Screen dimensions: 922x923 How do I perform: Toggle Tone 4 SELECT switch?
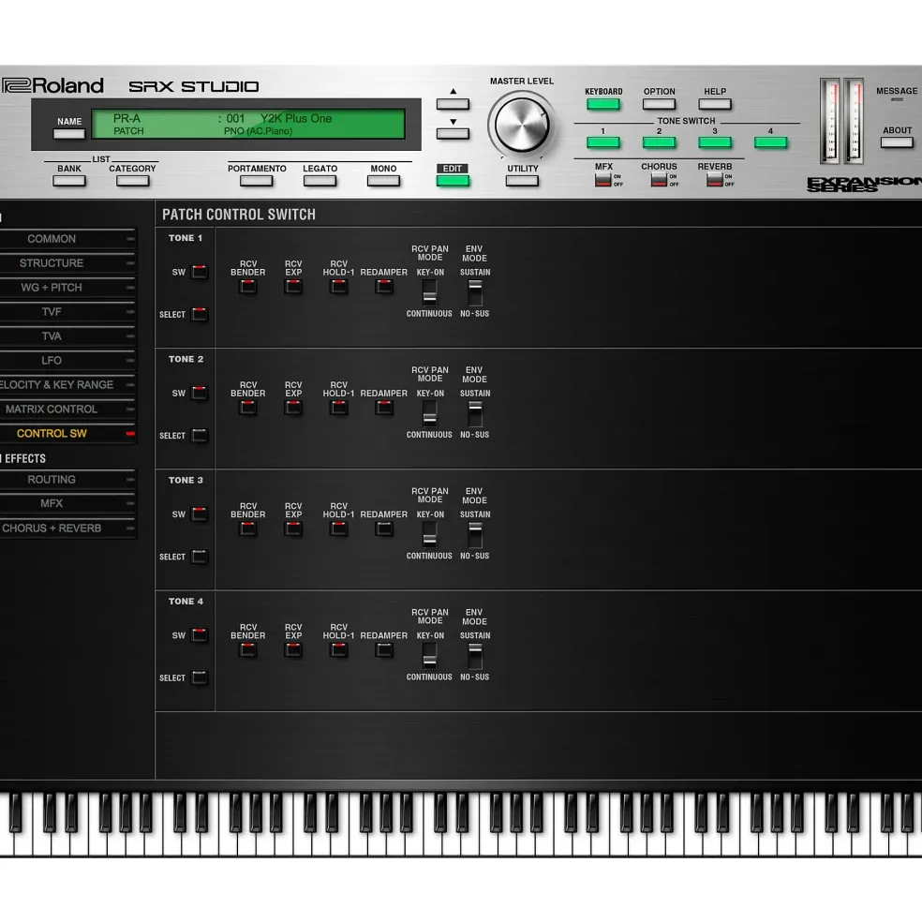200,677
